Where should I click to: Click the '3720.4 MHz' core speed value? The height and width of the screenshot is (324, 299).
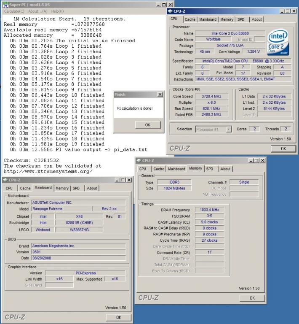tap(211, 96)
